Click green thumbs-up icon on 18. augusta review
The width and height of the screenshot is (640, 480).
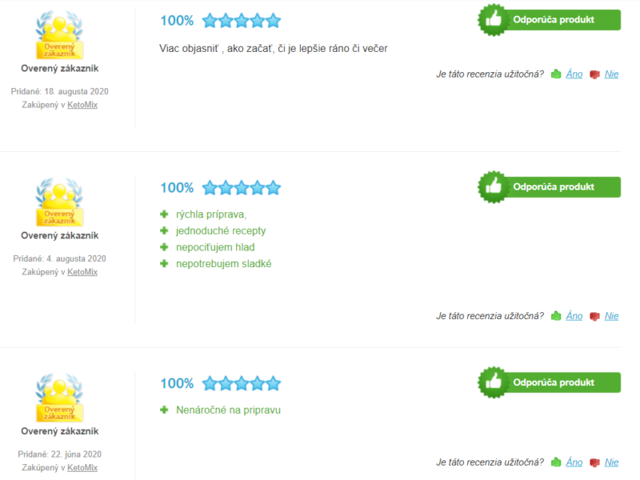(556, 74)
